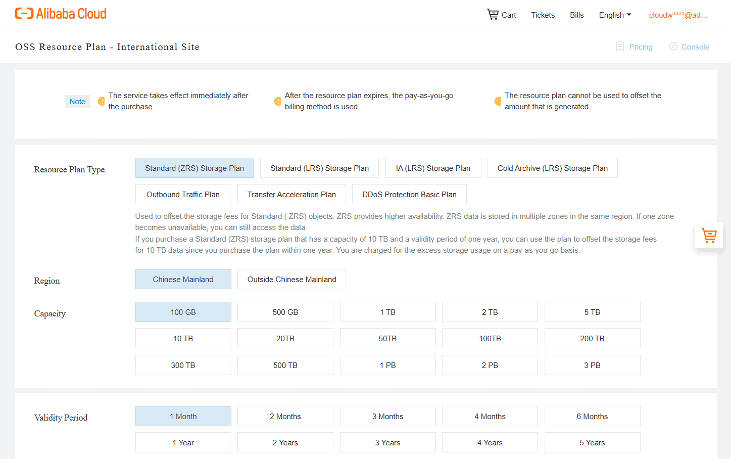Click the Console gear icon
This screenshot has width=731, height=459.
tap(673, 47)
